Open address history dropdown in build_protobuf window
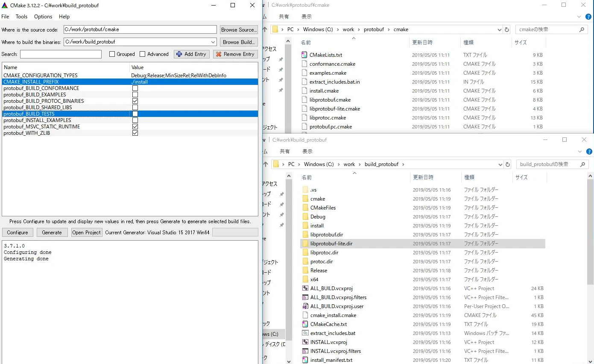 point(500,164)
